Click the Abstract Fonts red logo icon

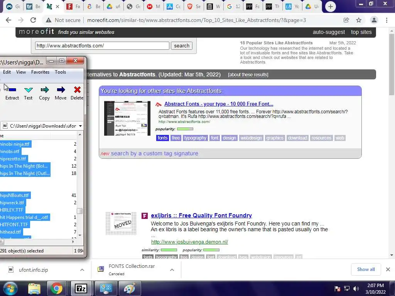(159, 104)
